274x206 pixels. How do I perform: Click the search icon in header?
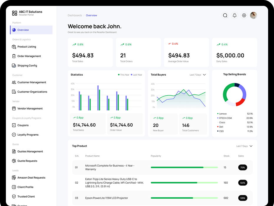tap(225, 15)
